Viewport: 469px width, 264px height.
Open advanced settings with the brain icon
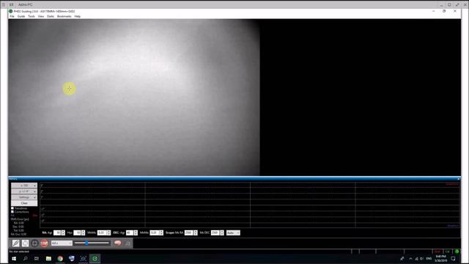(117, 243)
